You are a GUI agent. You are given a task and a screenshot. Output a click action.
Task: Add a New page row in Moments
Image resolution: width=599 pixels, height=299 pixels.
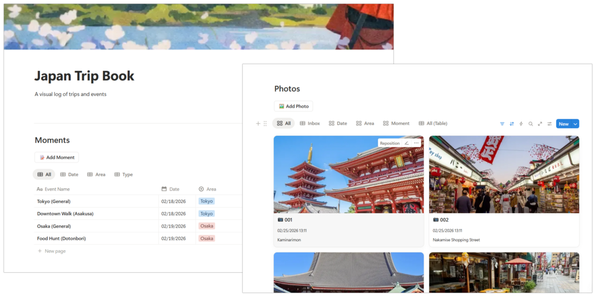(x=52, y=251)
